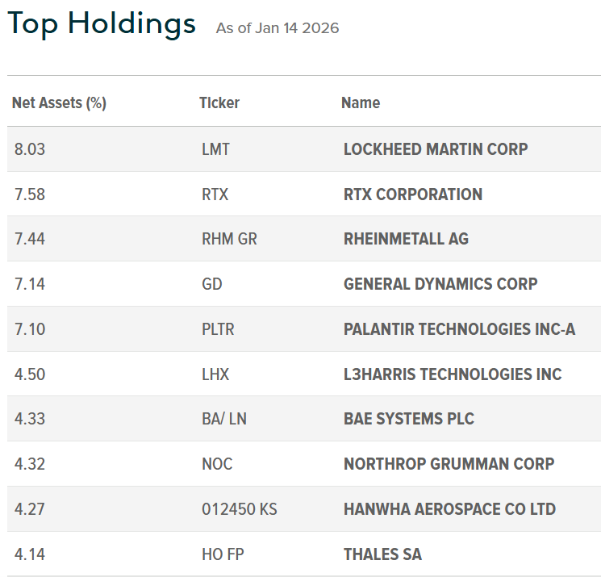Select the NORTHROP GRUMMAN CORP name
The width and height of the screenshot is (601, 577).
pyautogui.click(x=449, y=464)
